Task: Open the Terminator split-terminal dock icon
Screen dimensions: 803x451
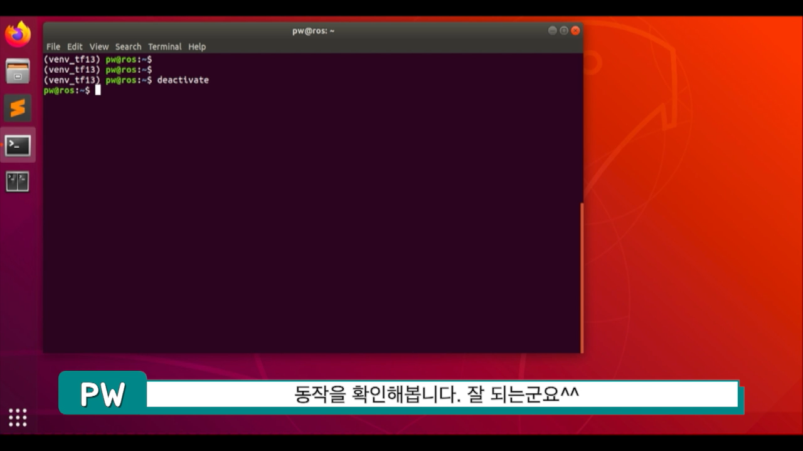Action: 18,182
